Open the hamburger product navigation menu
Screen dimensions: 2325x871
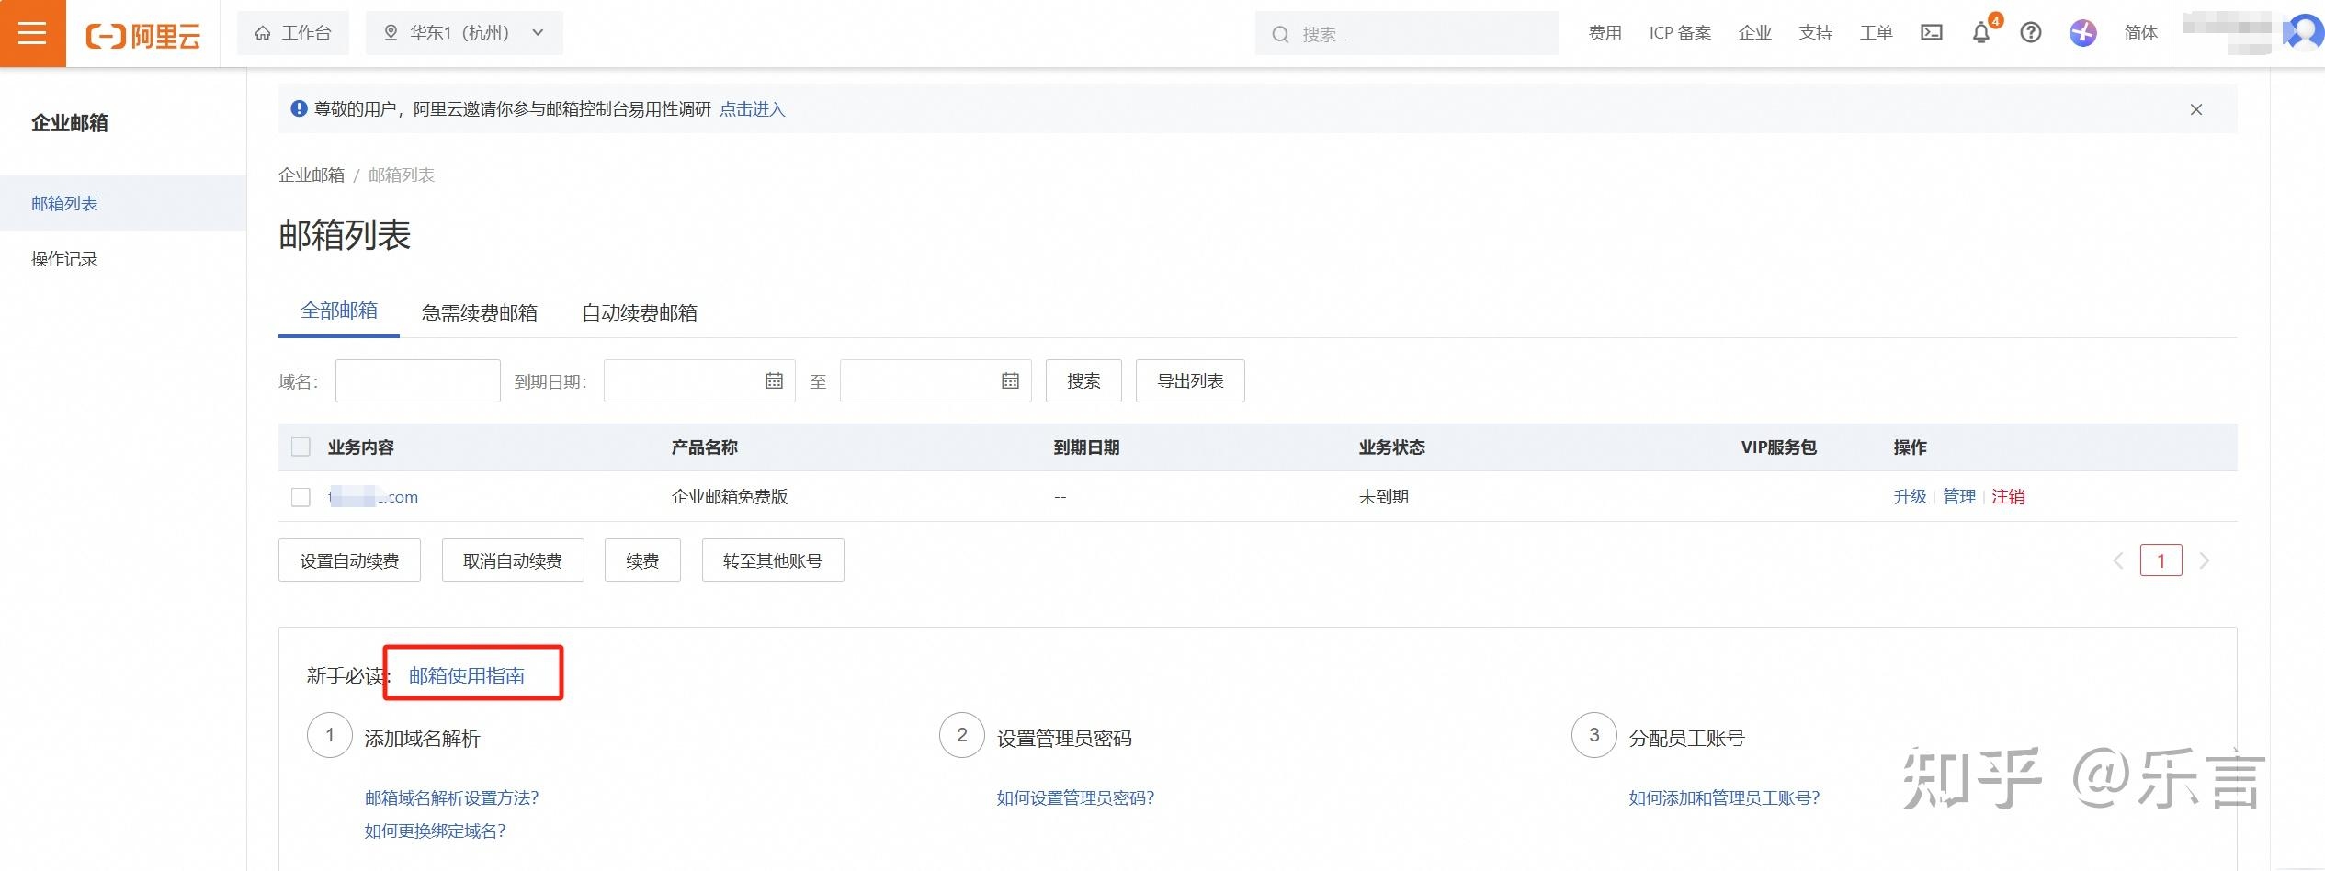(x=32, y=33)
